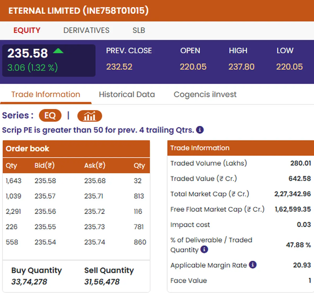Click the Scrip PE greater than 50 notice
The image size is (314, 296).
[98, 130]
